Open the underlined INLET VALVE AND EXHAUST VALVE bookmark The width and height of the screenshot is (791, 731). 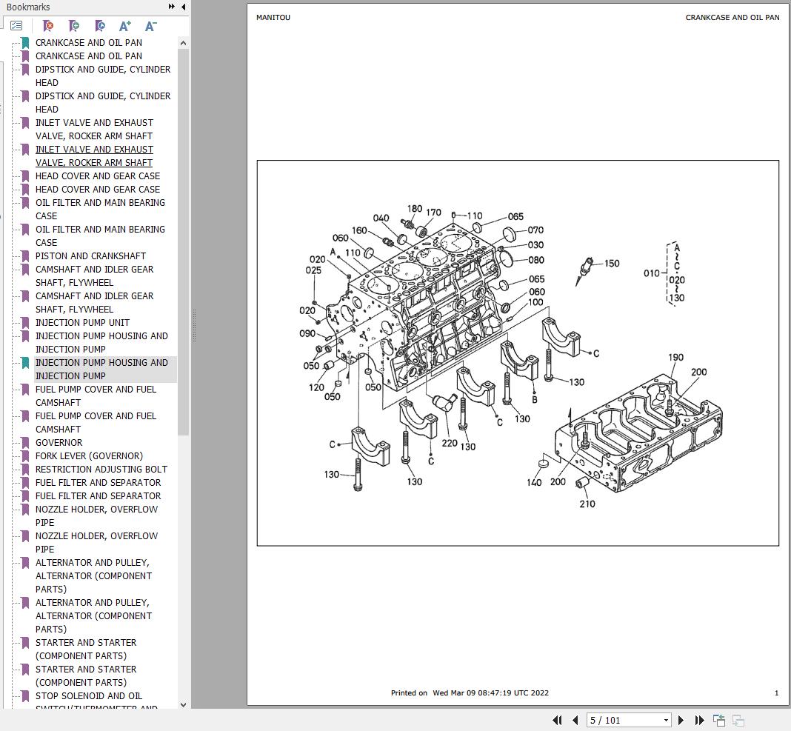point(94,156)
